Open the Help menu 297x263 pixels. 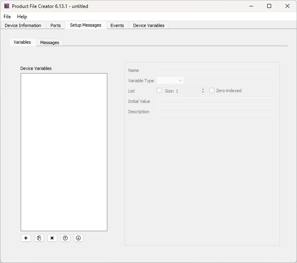click(22, 17)
